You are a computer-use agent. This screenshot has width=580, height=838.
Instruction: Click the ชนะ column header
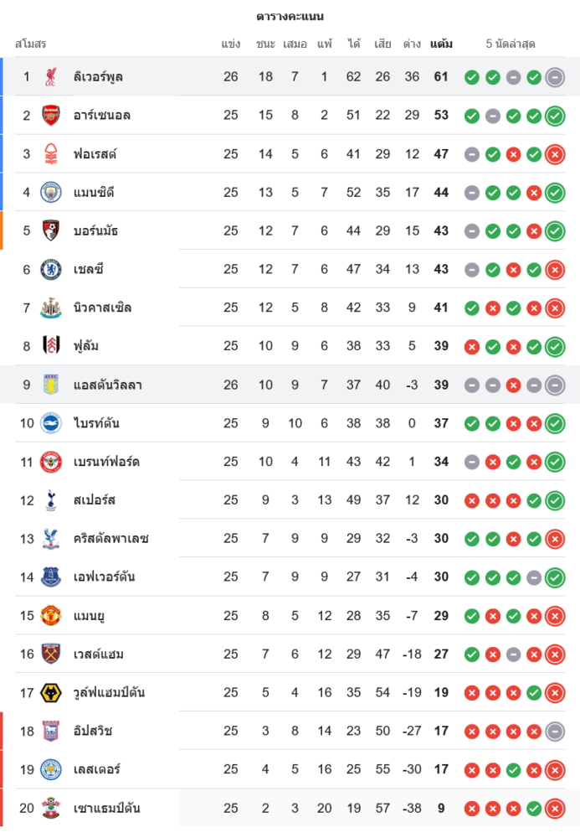(x=265, y=44)
